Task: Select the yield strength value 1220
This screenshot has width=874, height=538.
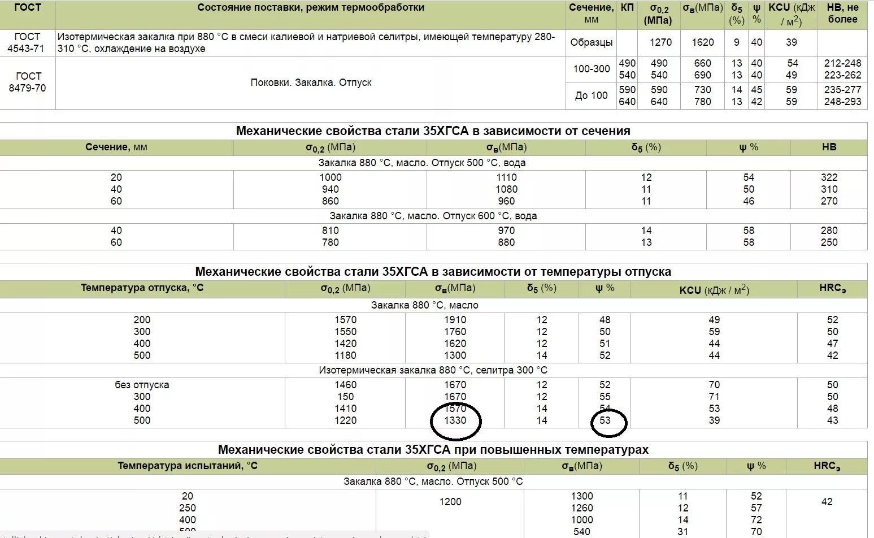Action: click(345, 420)
